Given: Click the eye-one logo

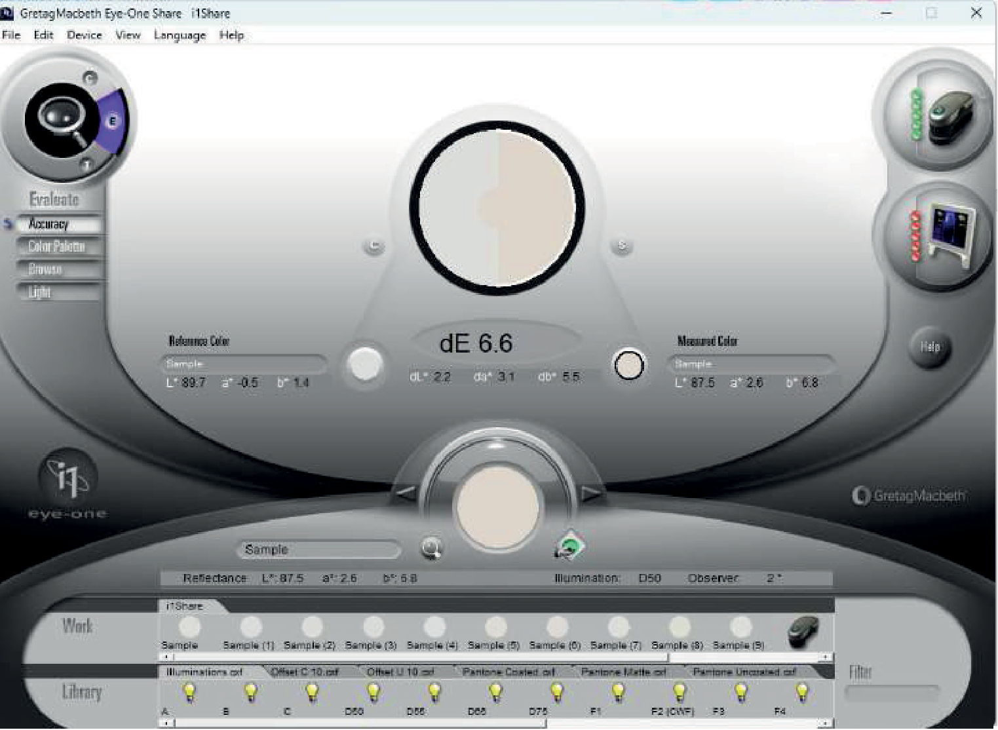Looking at the screenshot, I should (67, 485).
